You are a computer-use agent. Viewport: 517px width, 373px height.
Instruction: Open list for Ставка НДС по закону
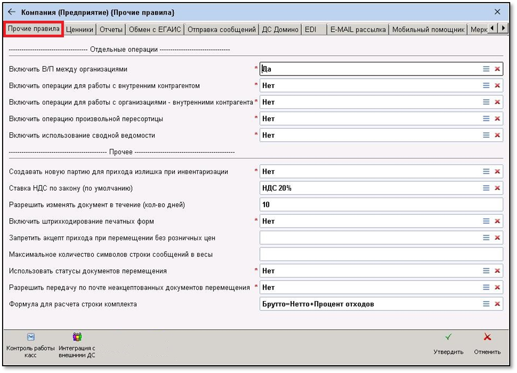click(486, 188)
